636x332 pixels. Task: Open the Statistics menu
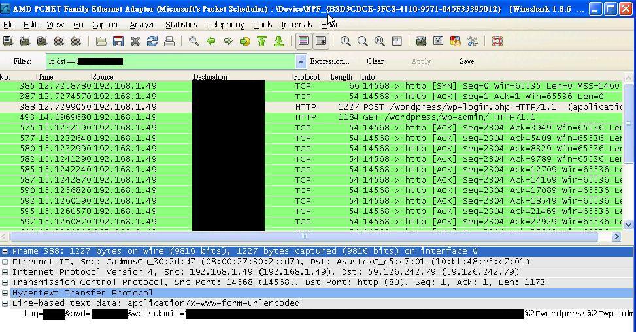click(x=181, y=25)
